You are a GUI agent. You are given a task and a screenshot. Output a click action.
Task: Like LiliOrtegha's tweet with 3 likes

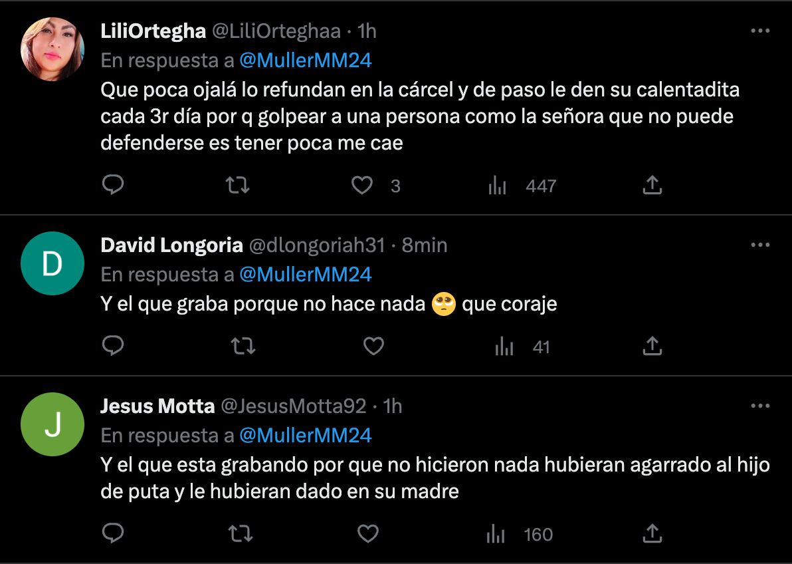(x=362, y=186)
